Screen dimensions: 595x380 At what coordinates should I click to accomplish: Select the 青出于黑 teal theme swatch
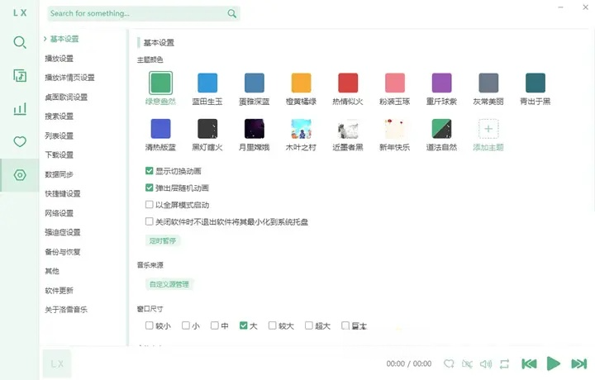535,83
